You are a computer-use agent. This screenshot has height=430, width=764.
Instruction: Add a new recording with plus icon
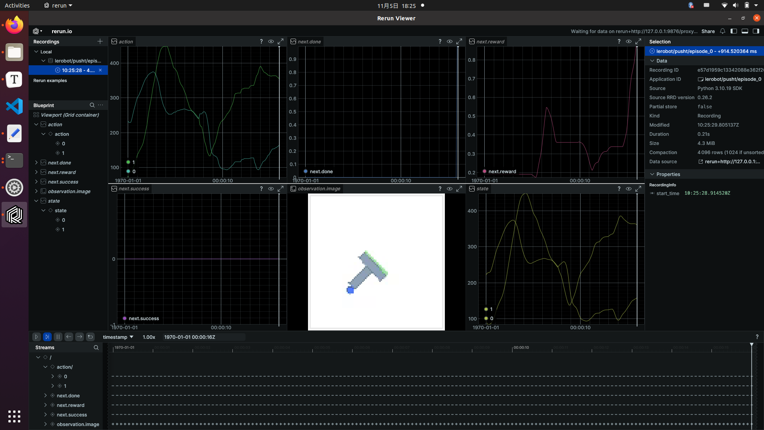[x=100, y=41]
